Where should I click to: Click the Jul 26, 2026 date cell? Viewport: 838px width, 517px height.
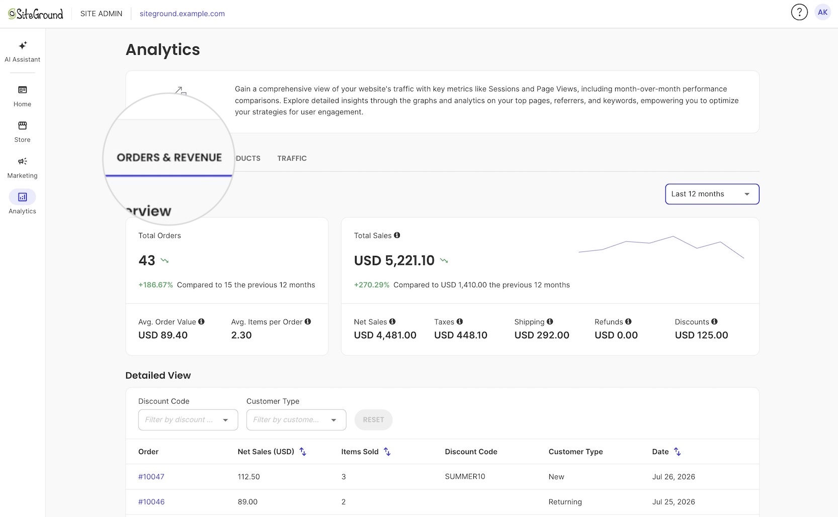pos(674,477)
